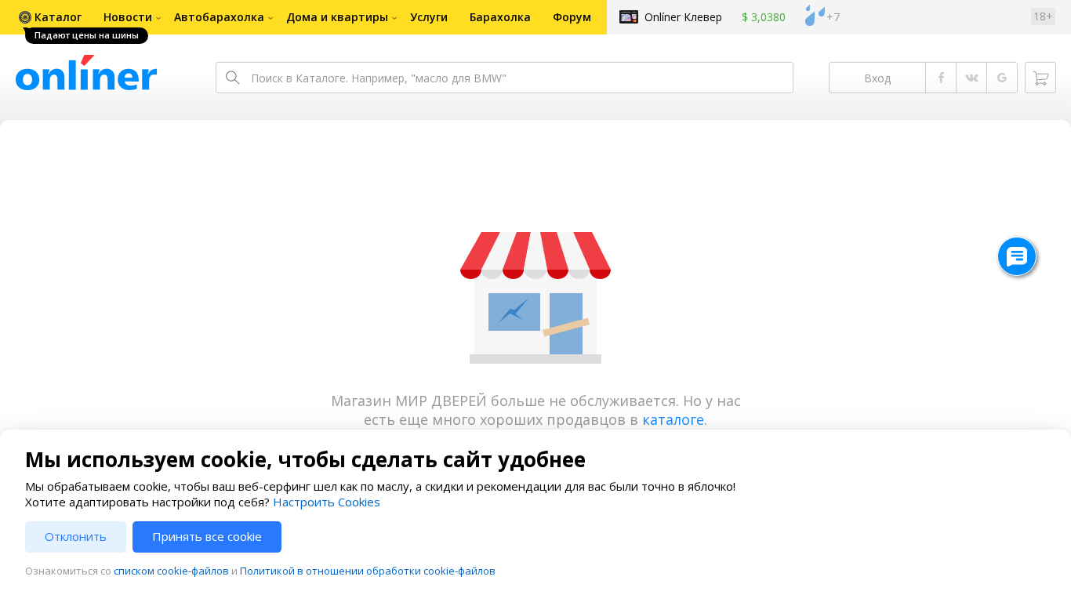The height and width of the screenshot is (602, 1071).
Task: Open the Автобарахолка menu item
Action: click(219, 17)
